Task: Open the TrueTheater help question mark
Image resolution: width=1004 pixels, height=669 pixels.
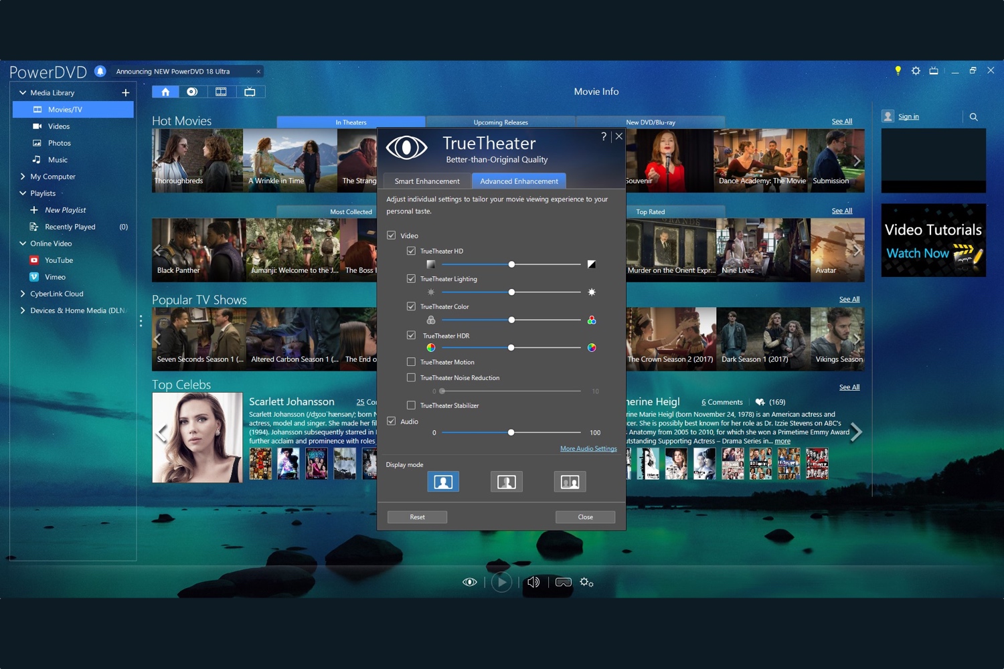Action: pyautogui.click(x=604, y=136)
